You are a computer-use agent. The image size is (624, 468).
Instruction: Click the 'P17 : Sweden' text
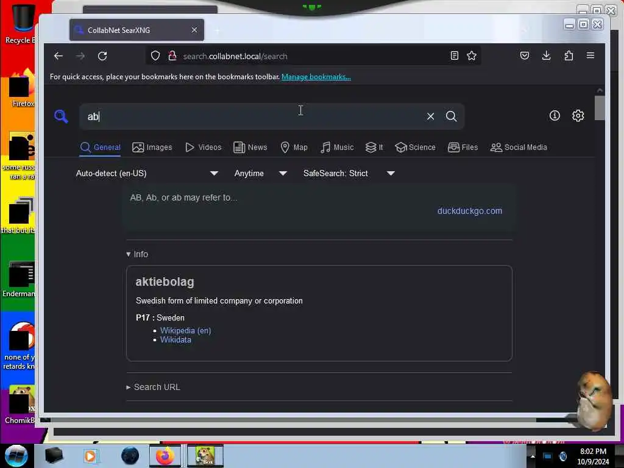(160, 318)
